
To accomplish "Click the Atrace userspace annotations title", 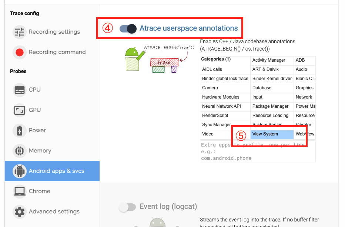I will point(188,28).
